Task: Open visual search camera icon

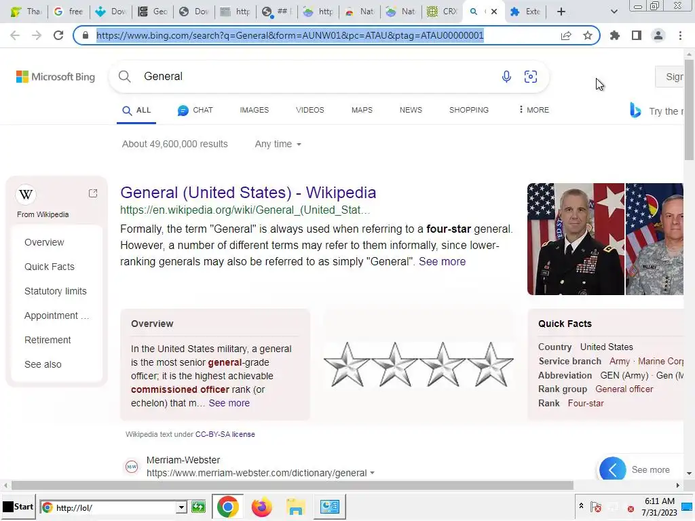Action: (x=531, y=77)
